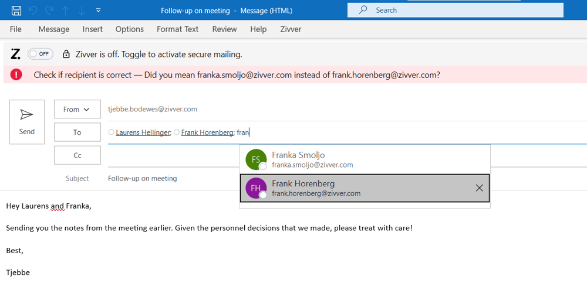Screen dimensions: 587x290
Task: Click the Undo arrow icon
Action: pyautogui.click(x=33, y=11)
